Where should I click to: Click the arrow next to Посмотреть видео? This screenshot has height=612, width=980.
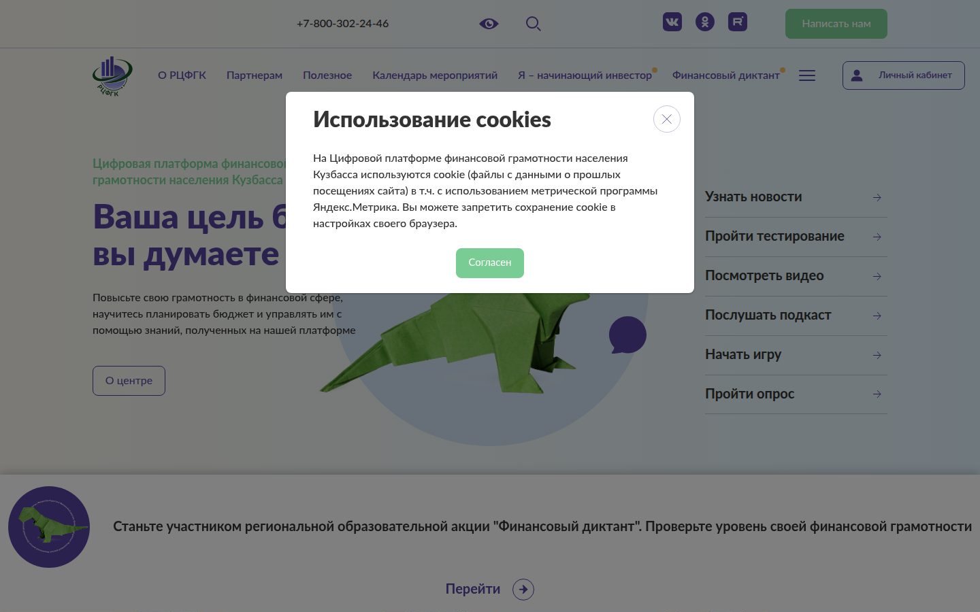coord(877,276)
